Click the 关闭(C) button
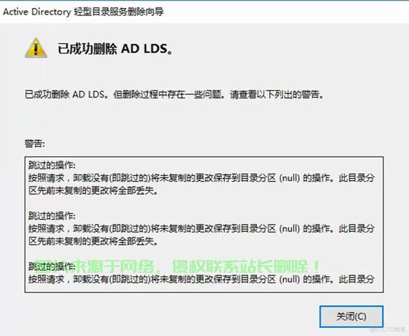 tap(351, 317)
